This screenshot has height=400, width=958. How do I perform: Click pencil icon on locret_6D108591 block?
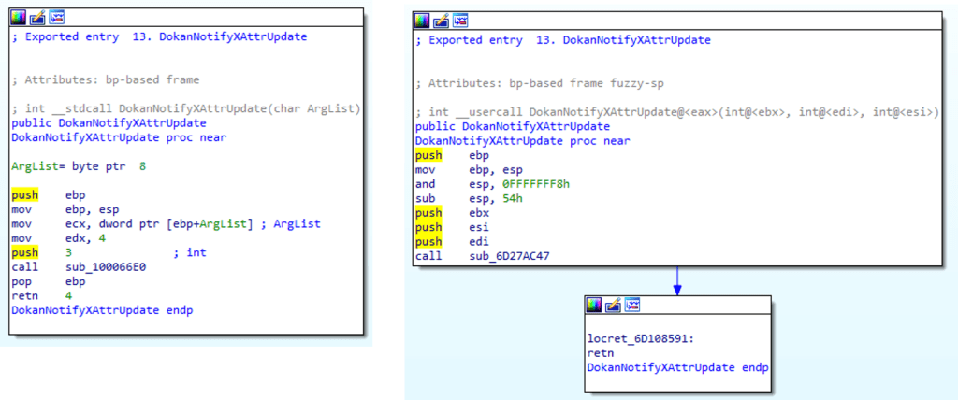[614, 305]
